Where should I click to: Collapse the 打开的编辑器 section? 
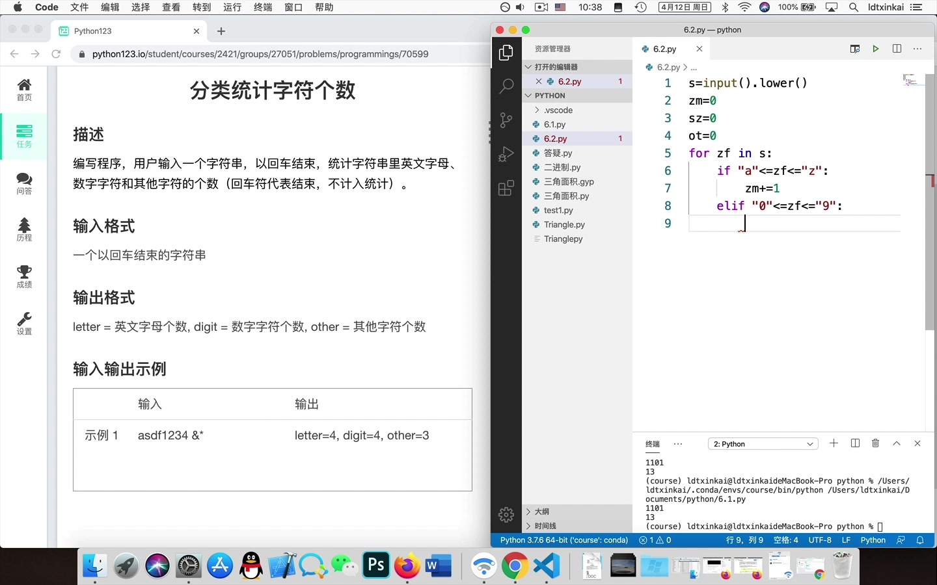click(x=577, y=67)
